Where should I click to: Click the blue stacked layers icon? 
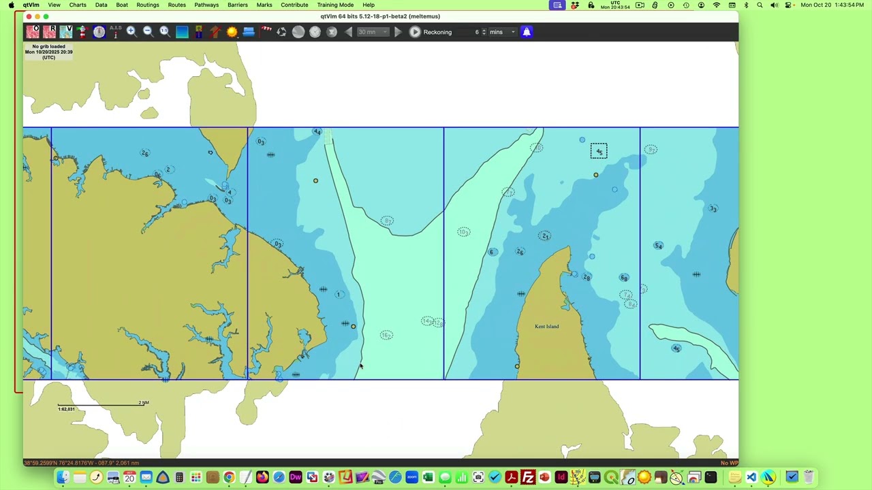tap(249, 31)
